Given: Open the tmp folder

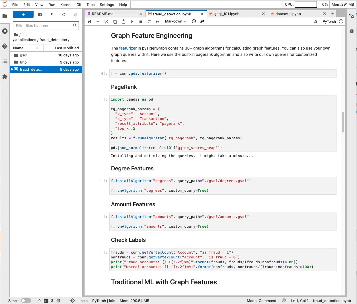Looking at the screenshot, I should click(x=46, y=62).
